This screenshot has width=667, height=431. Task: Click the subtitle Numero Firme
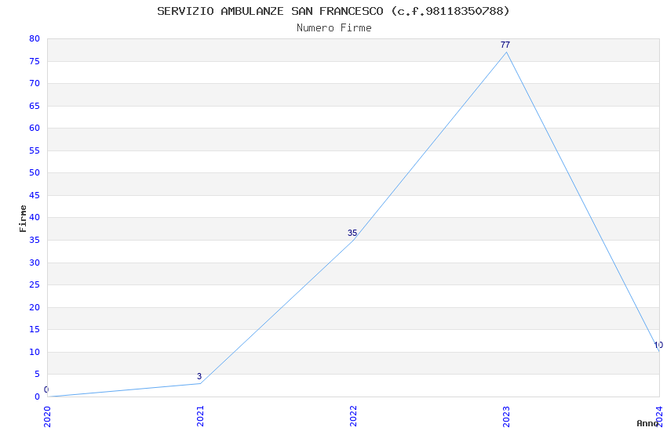[334, 28]
